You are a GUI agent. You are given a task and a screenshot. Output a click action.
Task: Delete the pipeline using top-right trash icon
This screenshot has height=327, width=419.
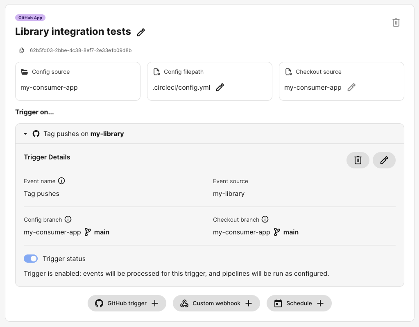pos(396,23)
